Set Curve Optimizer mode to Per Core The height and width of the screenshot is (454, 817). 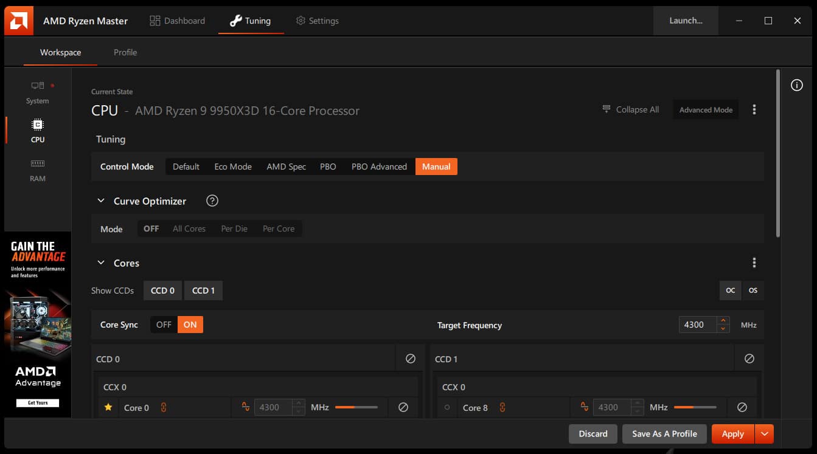(279, 229)
